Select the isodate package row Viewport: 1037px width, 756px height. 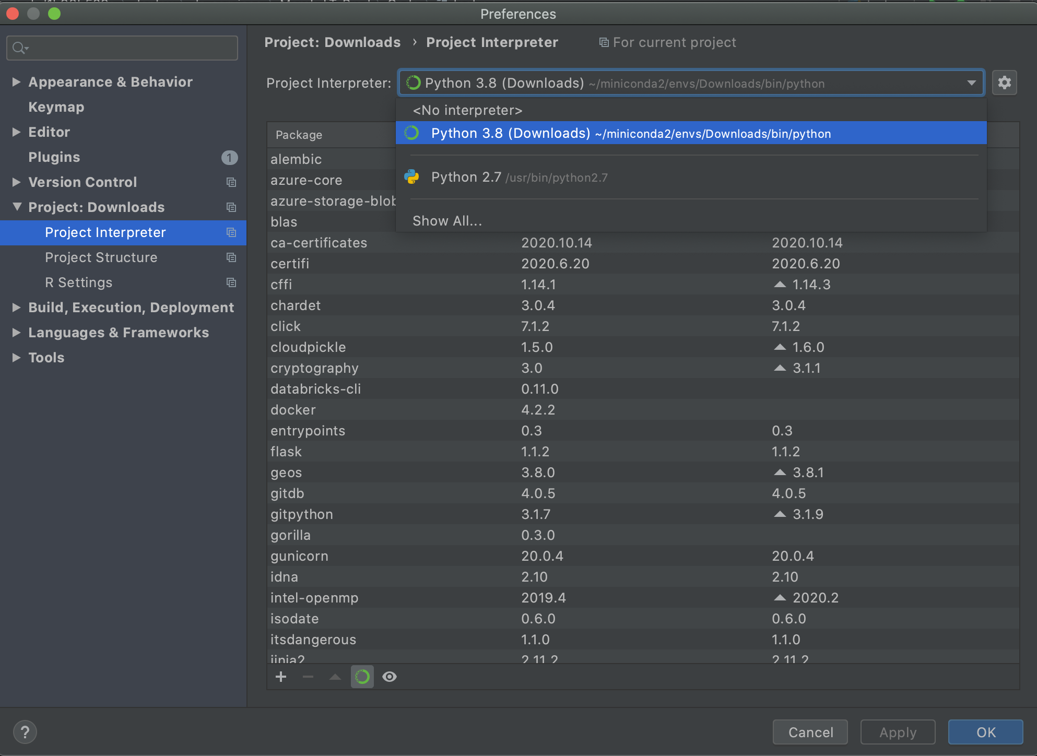(x=643, y=619)
